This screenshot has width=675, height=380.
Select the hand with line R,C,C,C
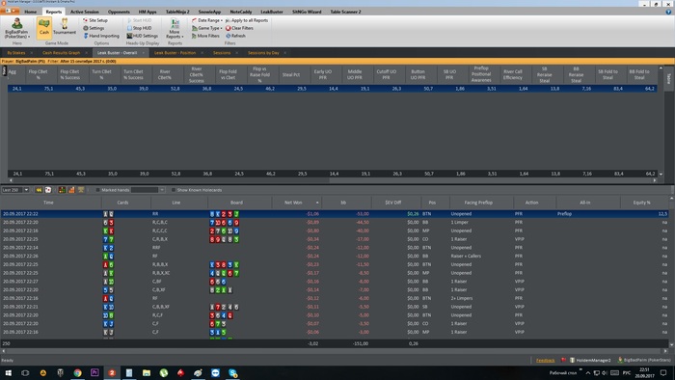pyautogui.click(x=335, y=231)
